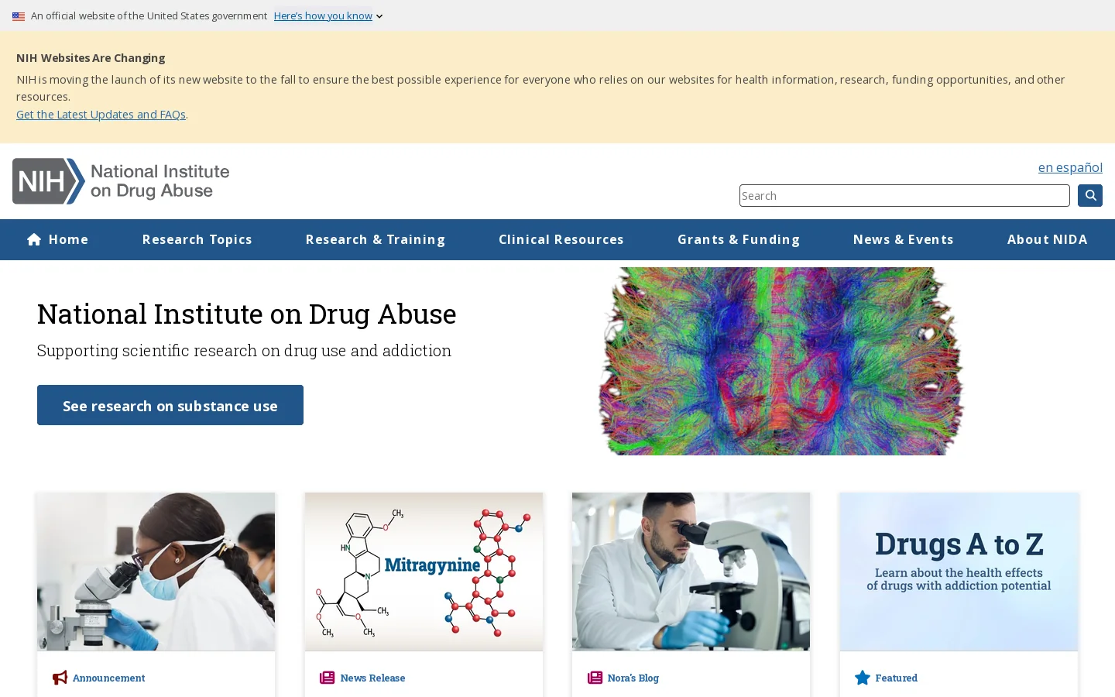Open the Research Topics menu
Screen dimensions: 1115x697
click(x=197, y=239)
